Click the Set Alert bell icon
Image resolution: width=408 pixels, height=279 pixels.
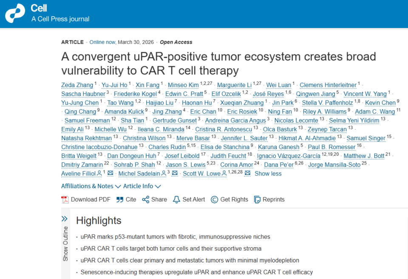click(176, 200)
